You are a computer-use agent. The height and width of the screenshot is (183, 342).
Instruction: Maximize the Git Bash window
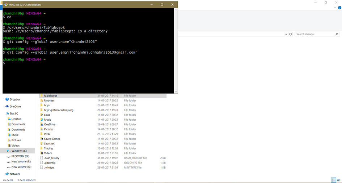(x=162, y=5)
